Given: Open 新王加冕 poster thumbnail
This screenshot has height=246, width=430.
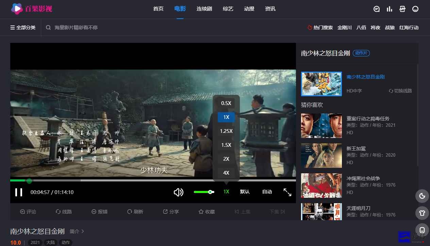Looking at the screenshot, I should (x=321, y=156).
